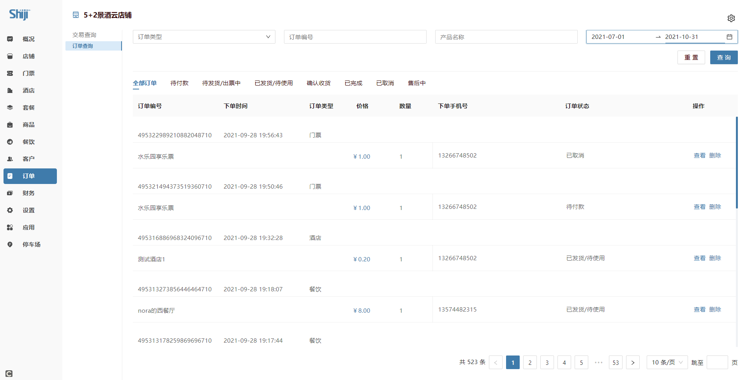
Task: View the 测试酒店1 order
Action: click(699, 258)
